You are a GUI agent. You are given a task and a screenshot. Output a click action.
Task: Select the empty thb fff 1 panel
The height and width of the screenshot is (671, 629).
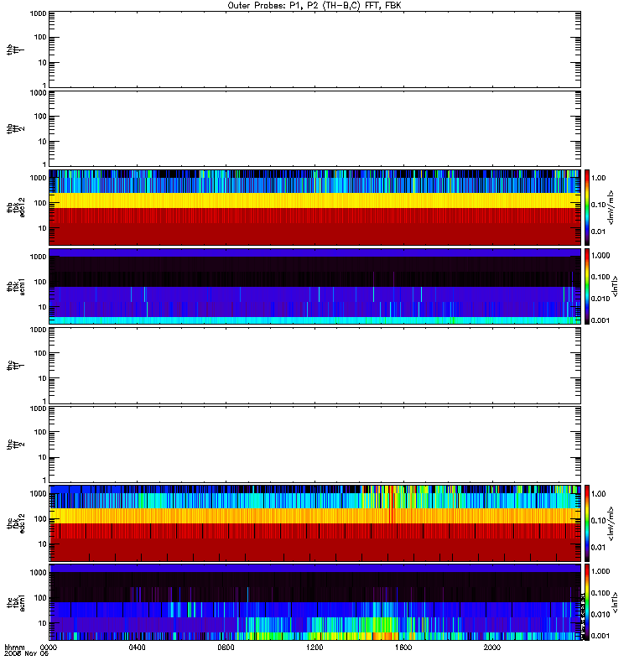315,49
